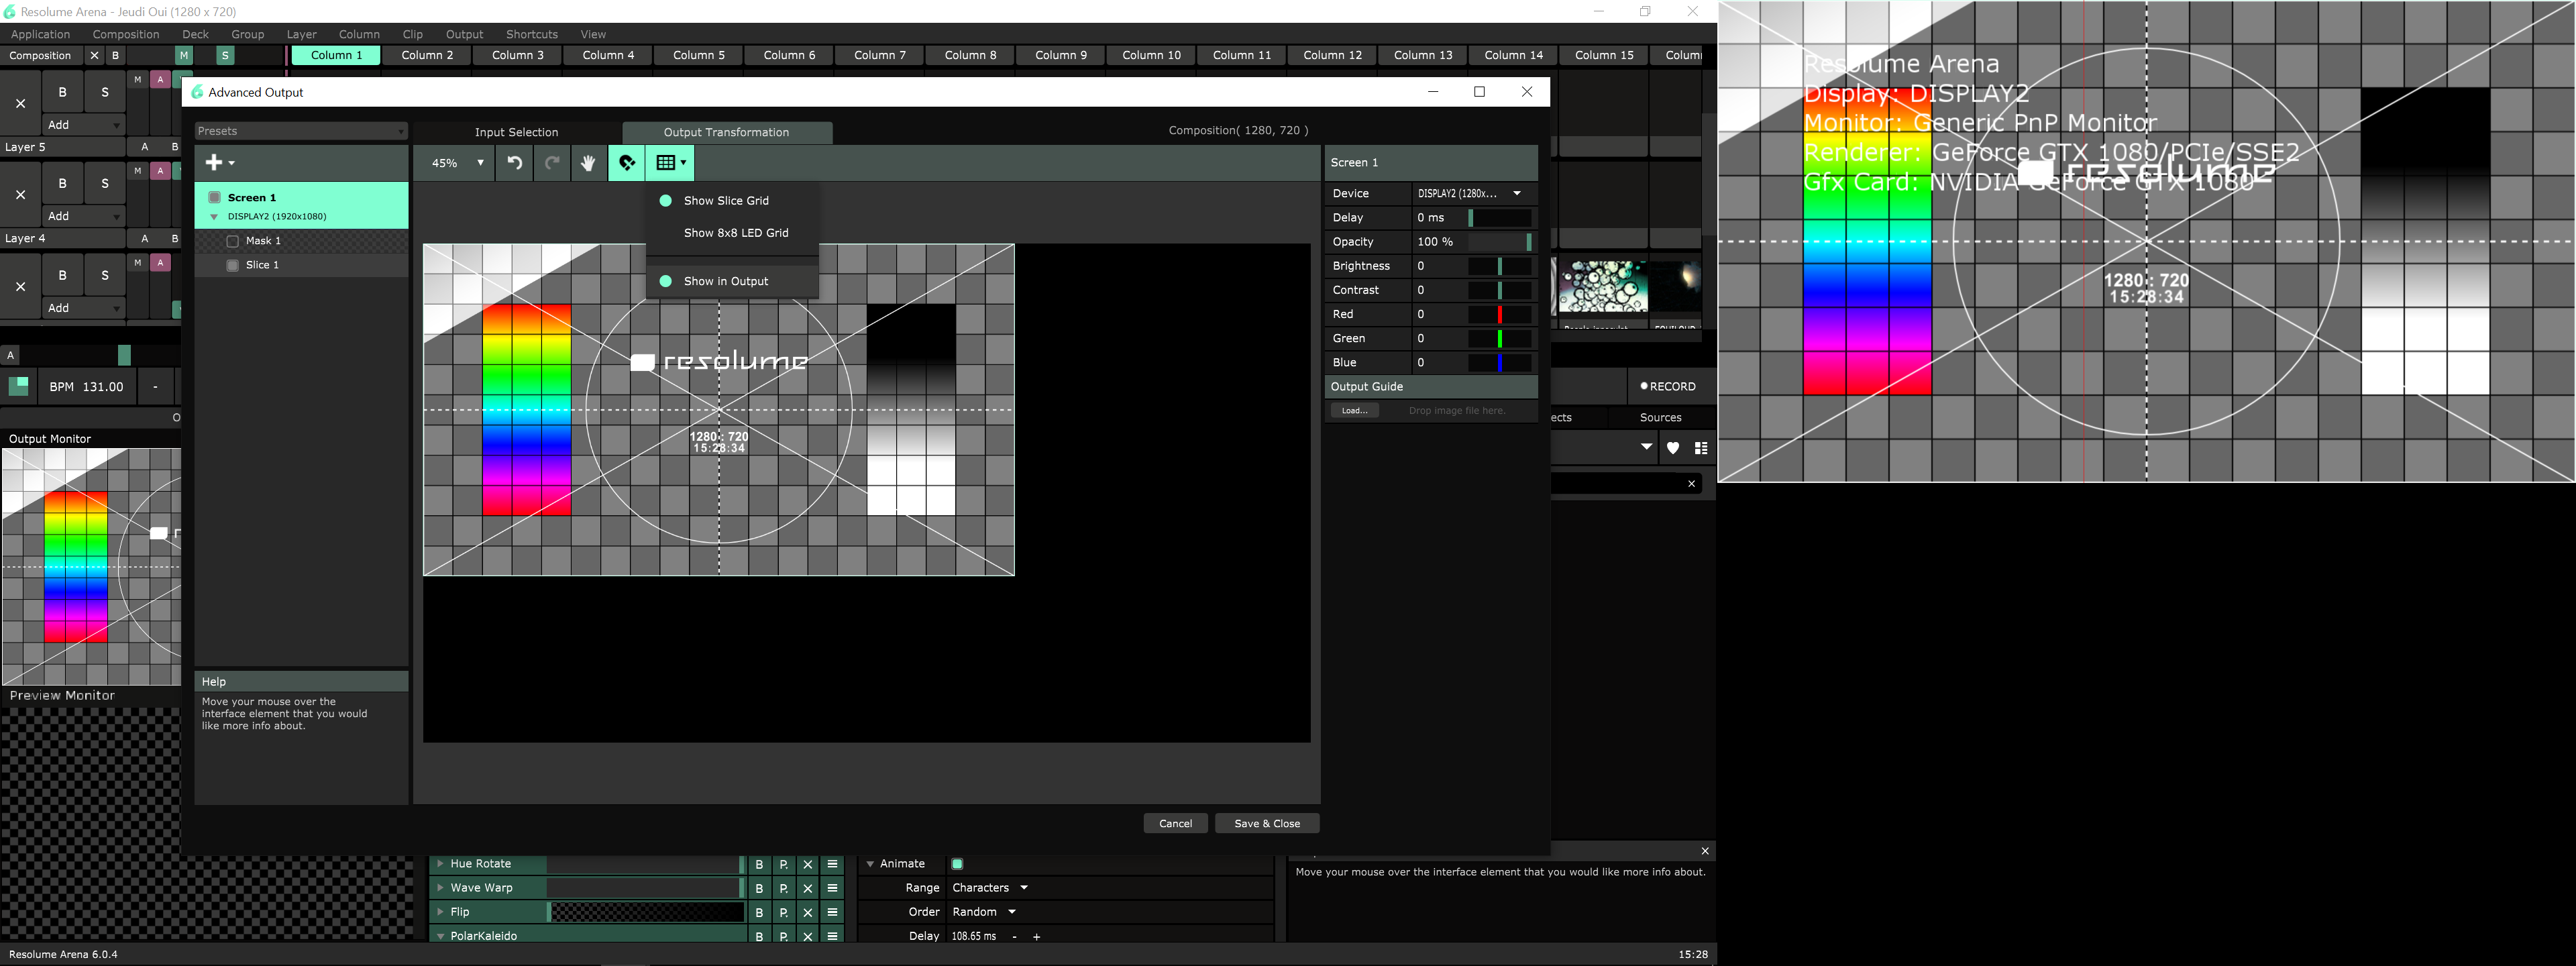Click the RECORD button

point(1667,386)
